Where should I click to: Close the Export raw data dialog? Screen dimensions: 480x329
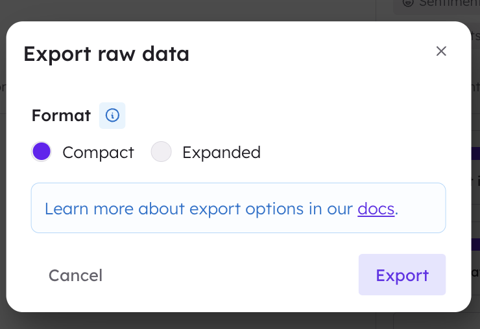(441, 51)
